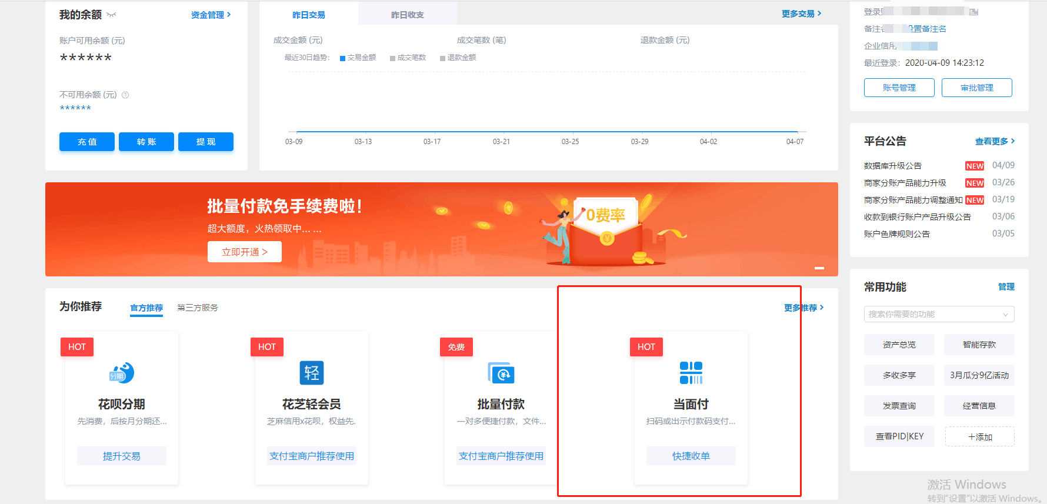Image resolution: width=1047 pixels, height=504 pixels.
Task: Toggle 交易金额 legend in trend chart
Action: 358,58
